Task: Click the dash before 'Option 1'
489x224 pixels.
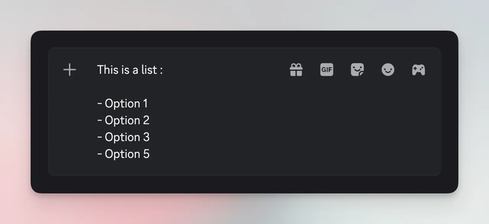Action: coord(99,103)
